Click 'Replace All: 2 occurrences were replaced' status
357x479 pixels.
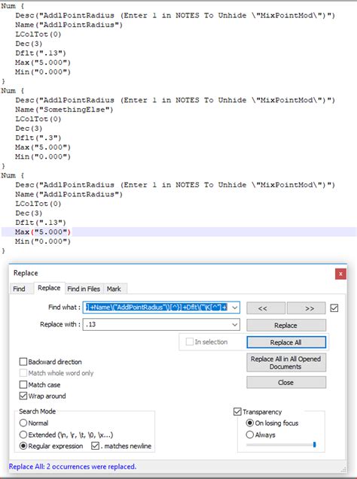tap(72, 467)
